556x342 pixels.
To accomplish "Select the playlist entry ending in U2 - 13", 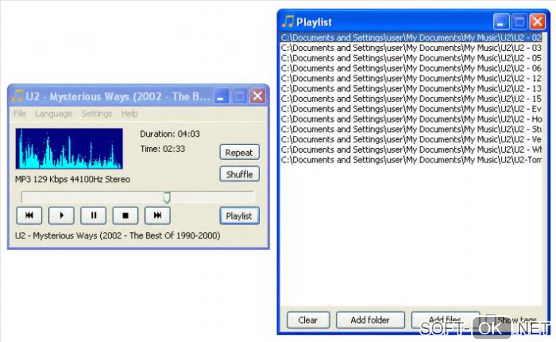I will point(411,88).
